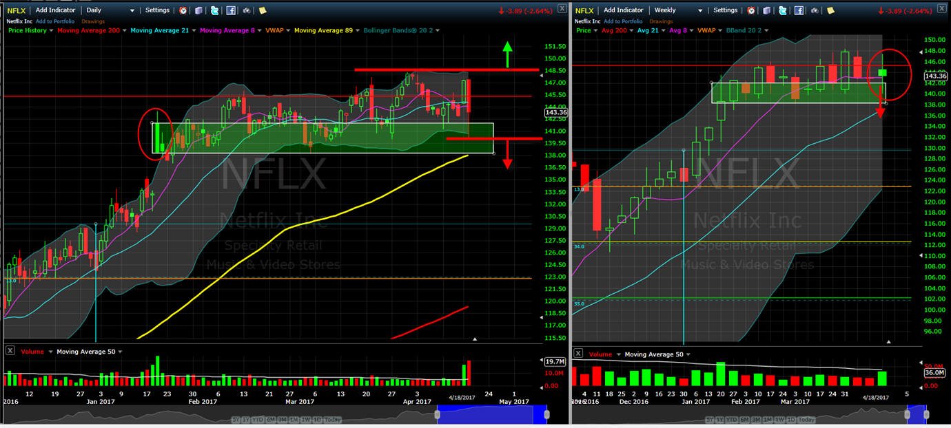
Task: Open the sticky note icon in the Daily chart
Action: coord(263,10)
